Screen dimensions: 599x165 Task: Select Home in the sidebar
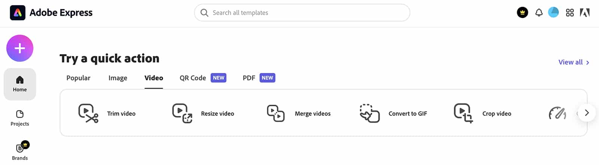[20, 84]
